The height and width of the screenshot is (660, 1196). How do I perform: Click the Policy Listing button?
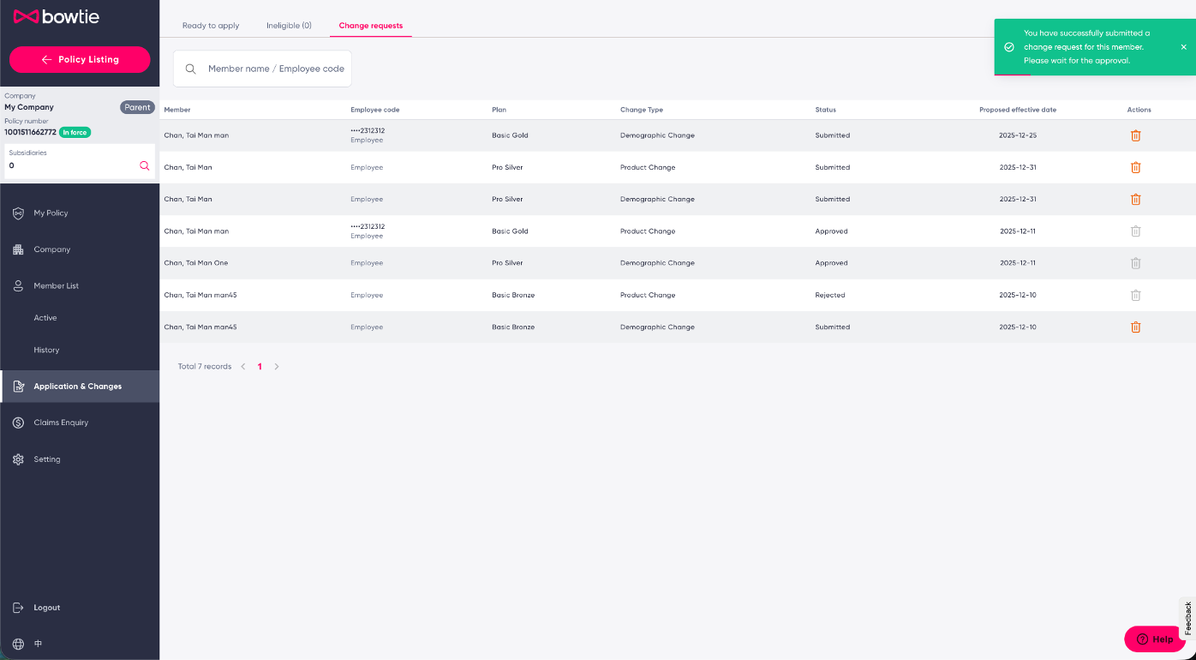[79, 59]
